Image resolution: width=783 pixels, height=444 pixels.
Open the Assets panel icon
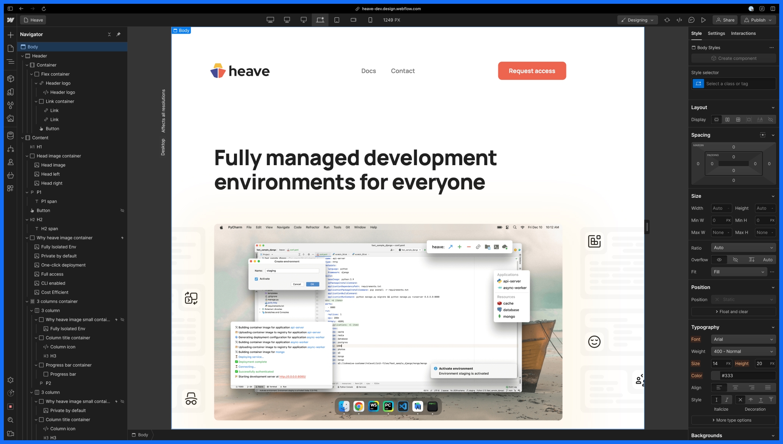[11, 119]
